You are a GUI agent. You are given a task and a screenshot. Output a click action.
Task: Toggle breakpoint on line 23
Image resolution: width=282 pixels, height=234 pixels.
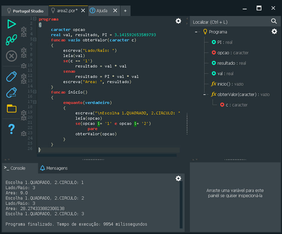click(x=24, y=134)
